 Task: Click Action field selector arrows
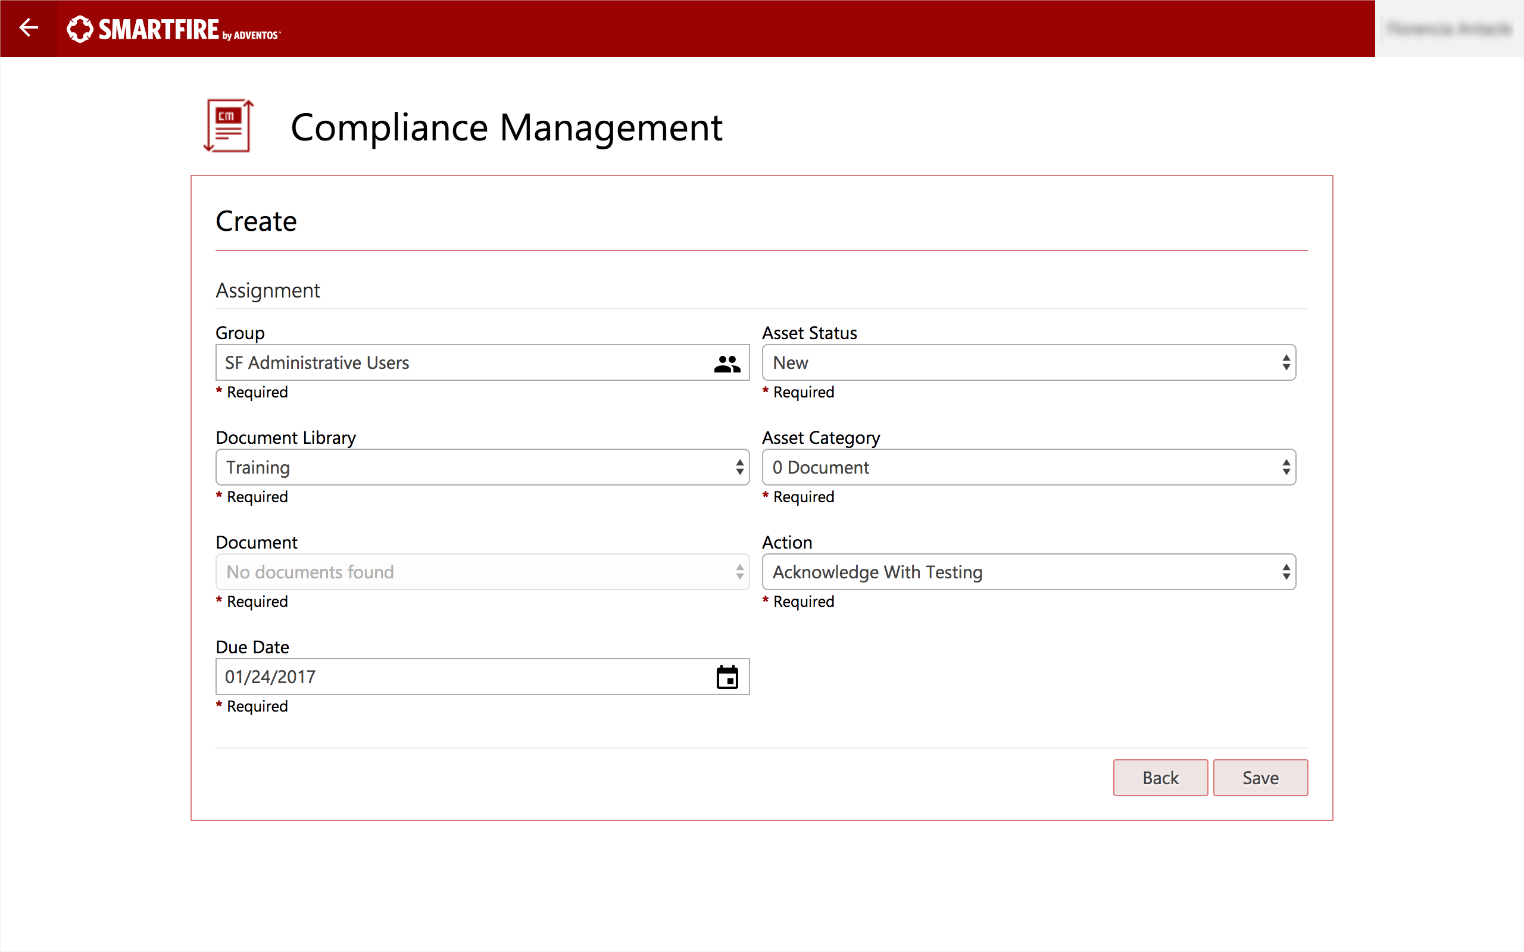1285,572
